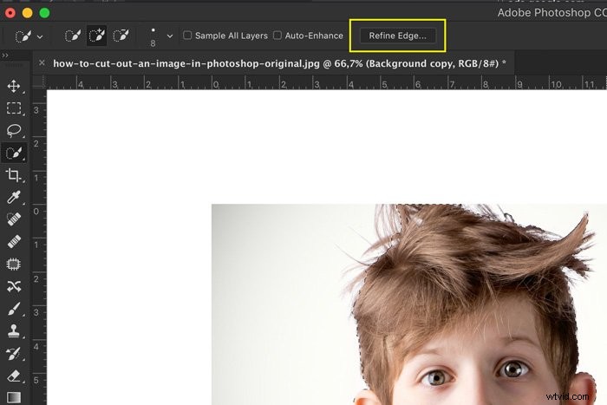Select the Content-Aware Move tool

[x=14, y=286]
